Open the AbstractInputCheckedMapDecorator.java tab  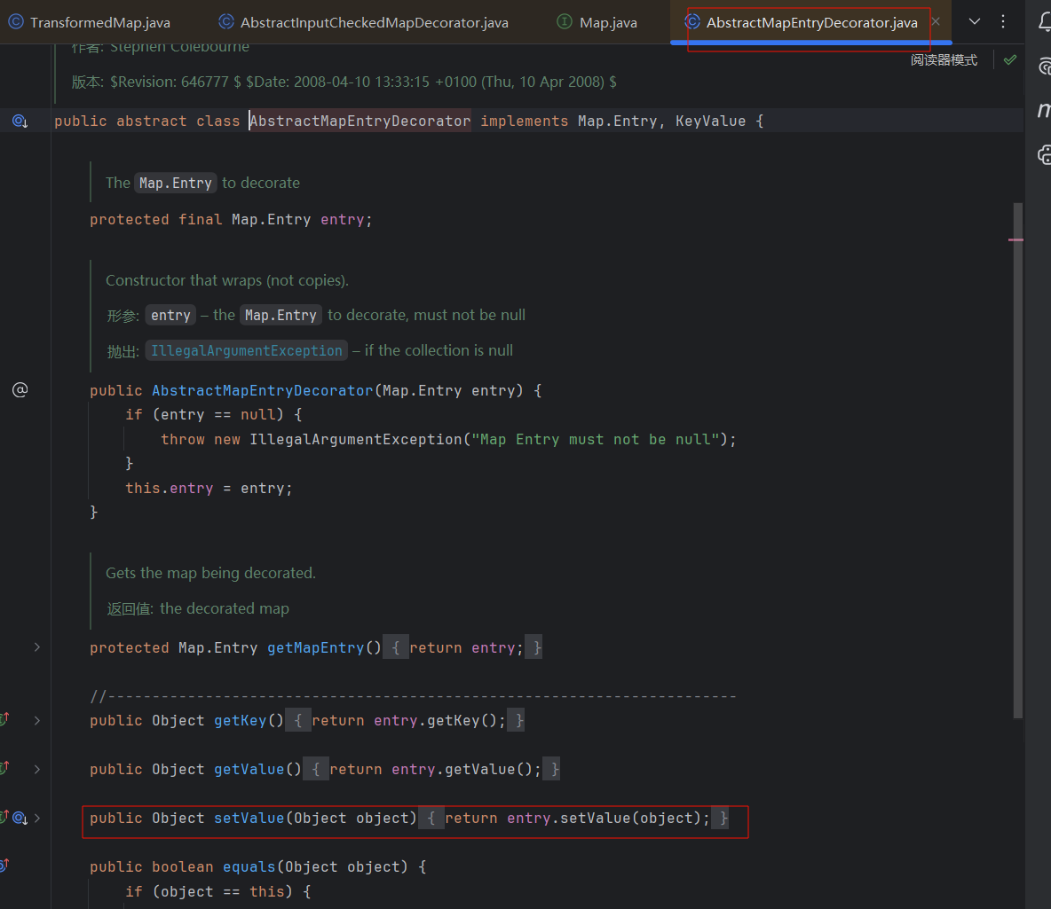click(x=374, y=23)
